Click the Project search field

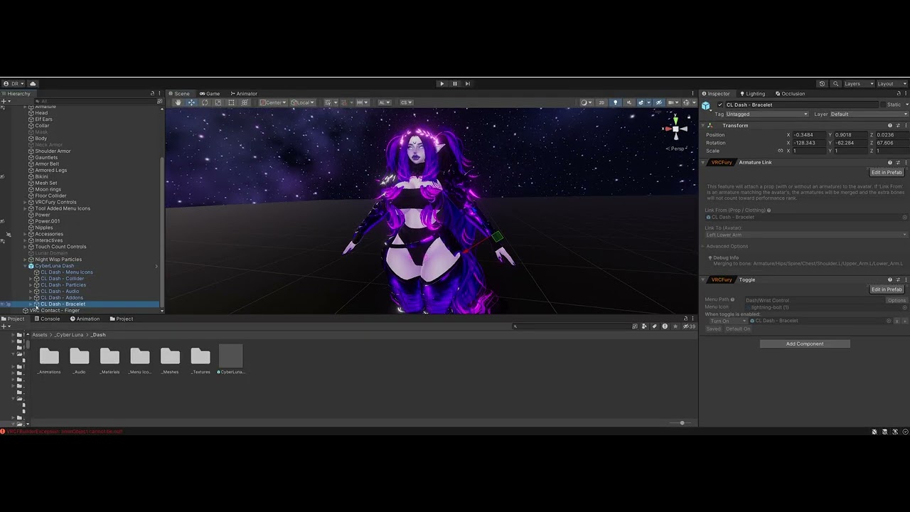(x=572, y=326)
